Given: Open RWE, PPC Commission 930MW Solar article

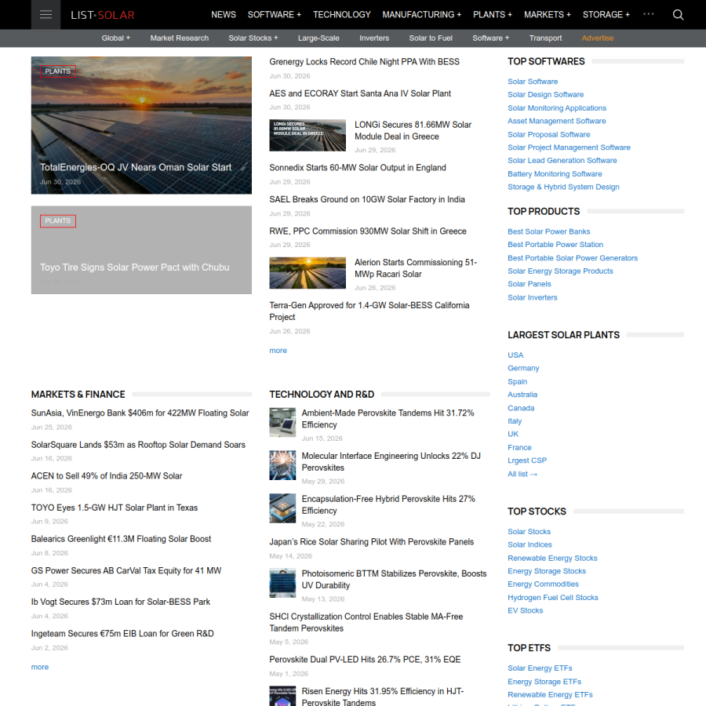Looking at the screenshot, I should tap(368, 231).
